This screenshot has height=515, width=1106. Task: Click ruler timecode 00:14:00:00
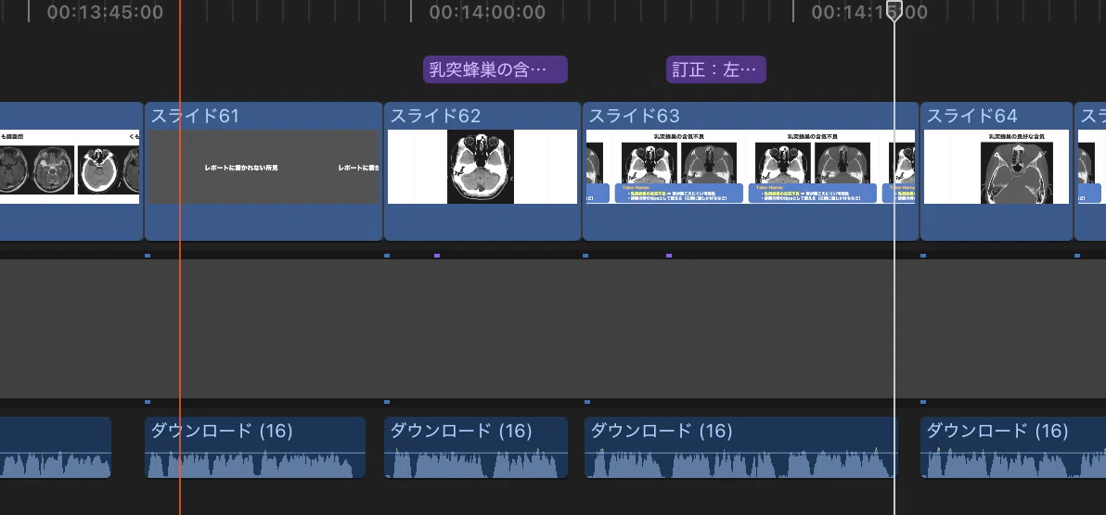487,12
